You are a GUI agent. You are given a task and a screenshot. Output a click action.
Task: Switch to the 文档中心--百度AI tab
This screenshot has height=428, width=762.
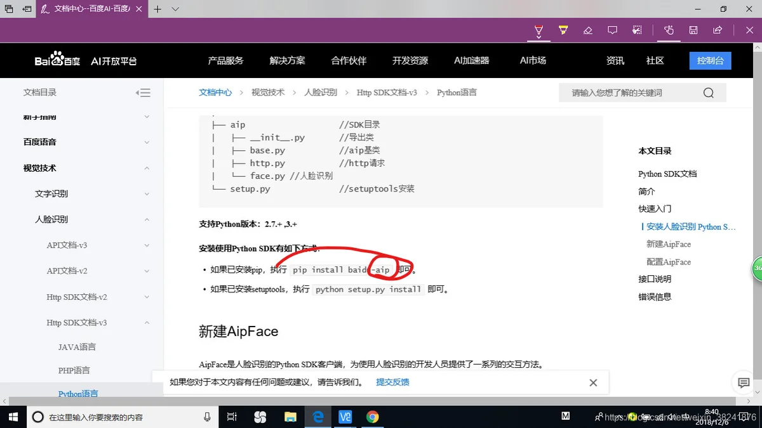(93, 9)
